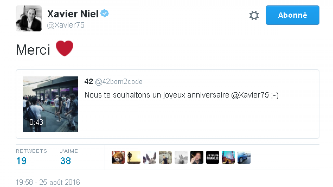The width and height of the screenshot is (333, 187).
Task: Open the Je Suis Charlie avatar profile
Action: pos(213,157)
